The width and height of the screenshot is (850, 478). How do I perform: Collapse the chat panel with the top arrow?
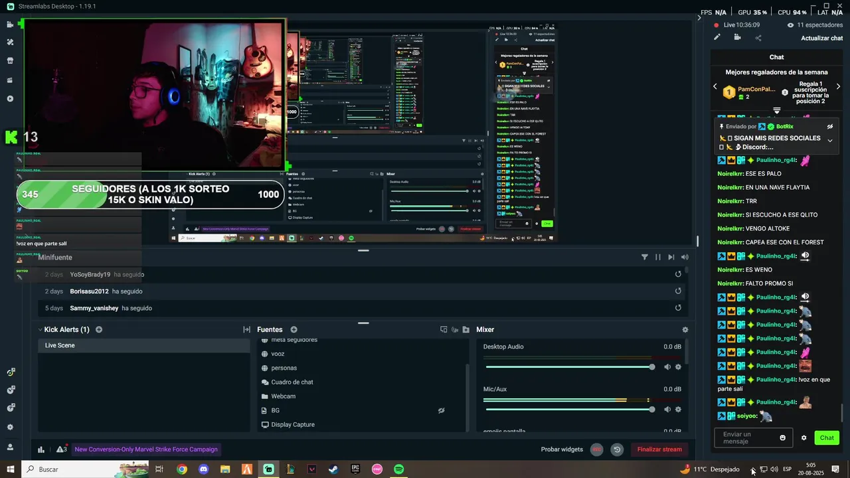699,17
